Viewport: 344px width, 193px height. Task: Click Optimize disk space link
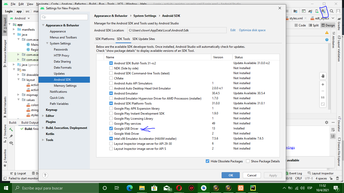pos(252,30)
